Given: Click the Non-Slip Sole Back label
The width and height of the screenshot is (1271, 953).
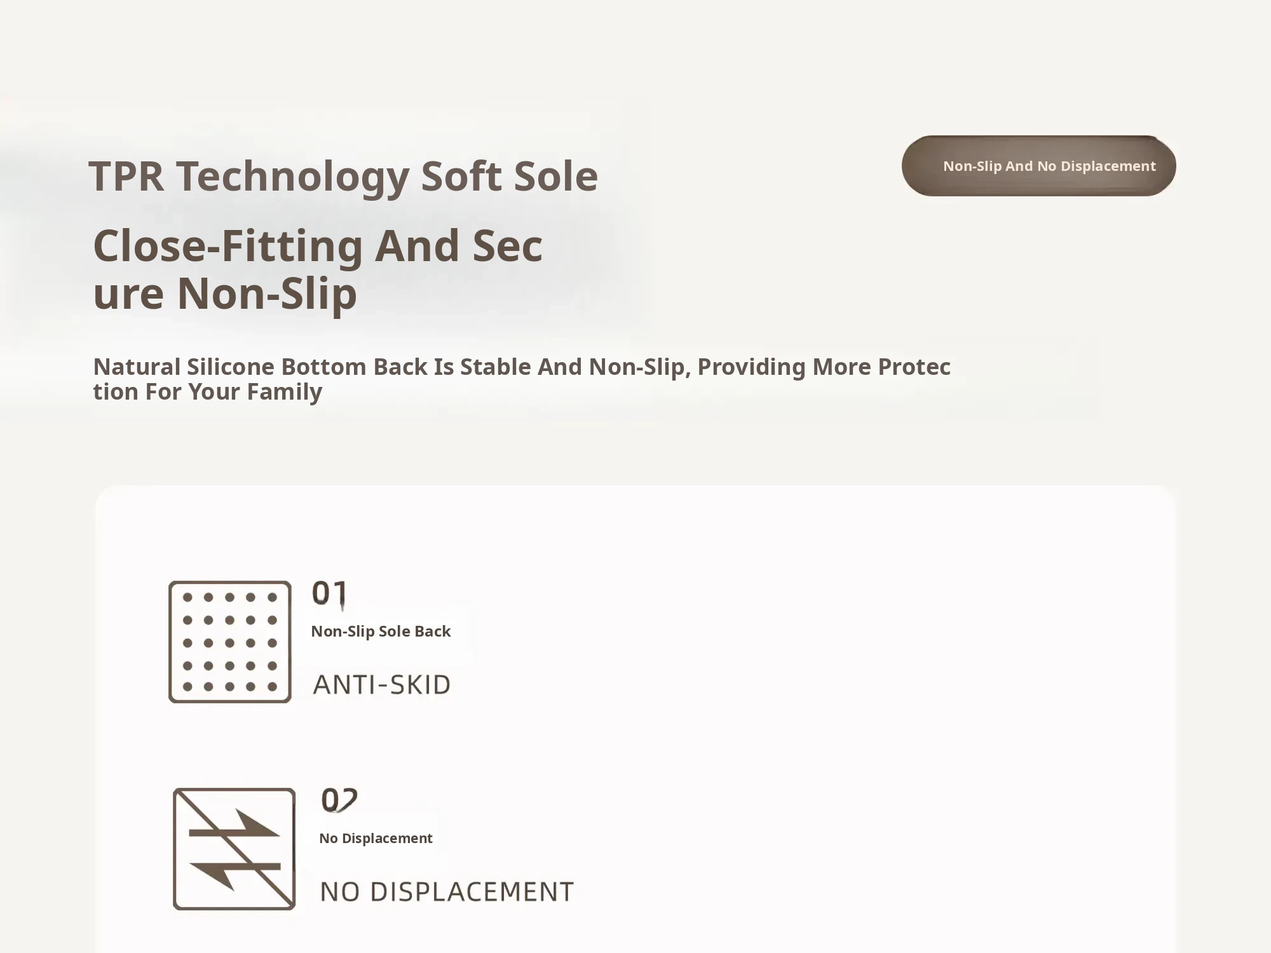Looking at the screenshot, I should (381, 631).
